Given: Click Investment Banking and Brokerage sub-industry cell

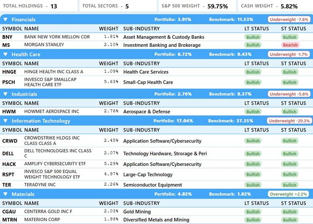Looking at the screenshot, I should pyautogui.click(x=162, y=45).
